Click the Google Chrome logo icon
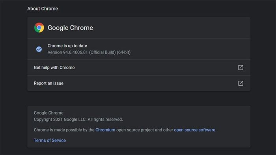Screen dimensions: 276x155 pyautogui.click(x=39, y=28)
